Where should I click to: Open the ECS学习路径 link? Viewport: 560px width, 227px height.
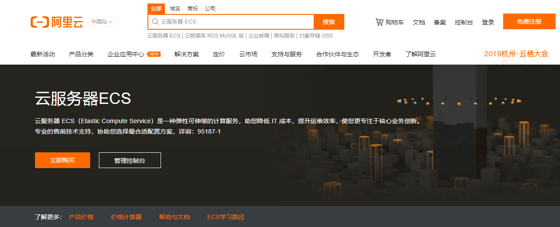click(x=226, y=217)
